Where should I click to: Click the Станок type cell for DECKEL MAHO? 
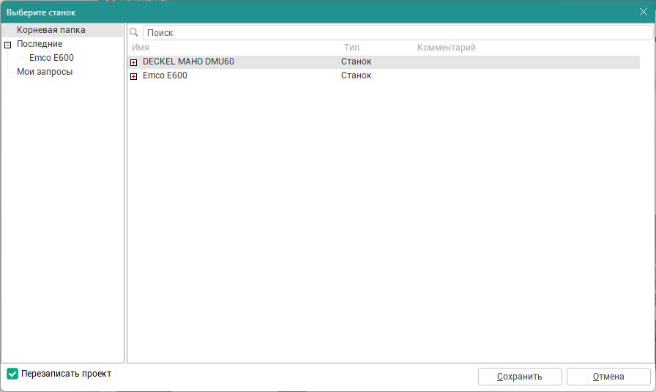(356, 62)
